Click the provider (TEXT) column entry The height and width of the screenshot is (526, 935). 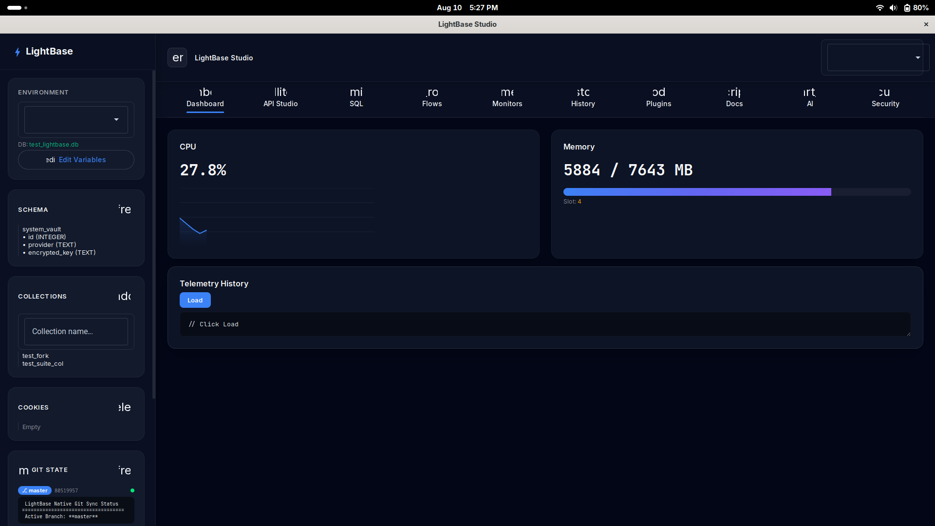[x=49, y=244]
